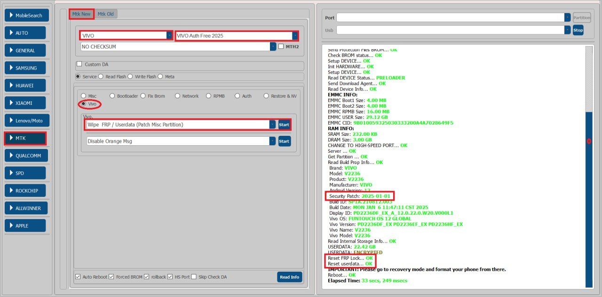Expand the VIVO Auth Free 2025 dropdown
The width and height of the screenshot is (602, 297).
(x=295, y=36)
